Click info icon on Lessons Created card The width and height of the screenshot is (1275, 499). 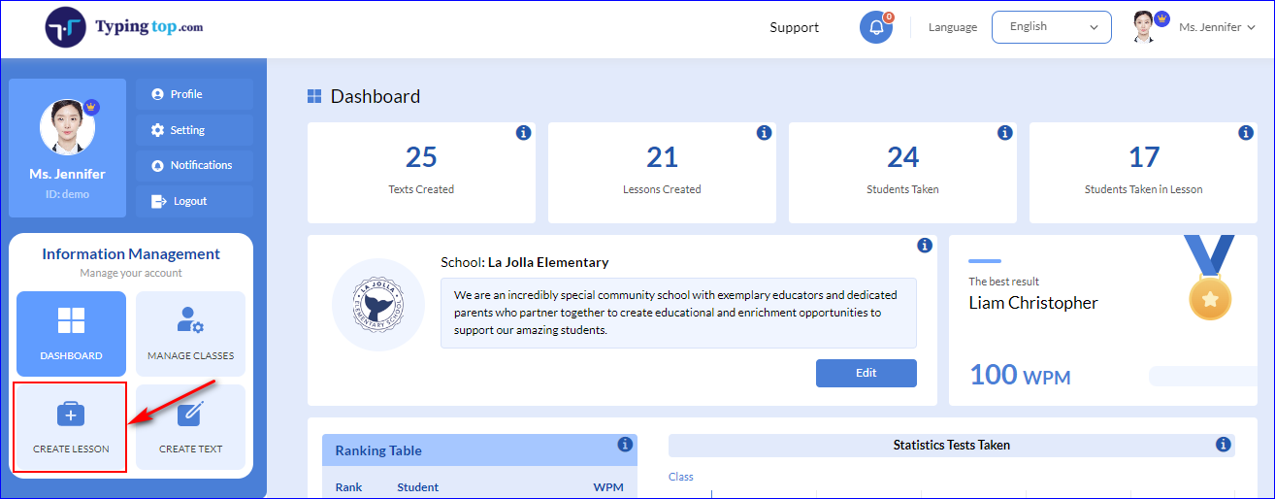(x=764, y=133)
